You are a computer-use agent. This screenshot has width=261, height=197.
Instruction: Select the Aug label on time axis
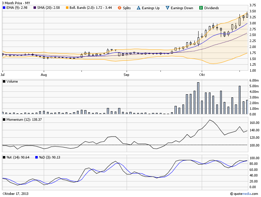pyautogui.click(x=44, y=75)
